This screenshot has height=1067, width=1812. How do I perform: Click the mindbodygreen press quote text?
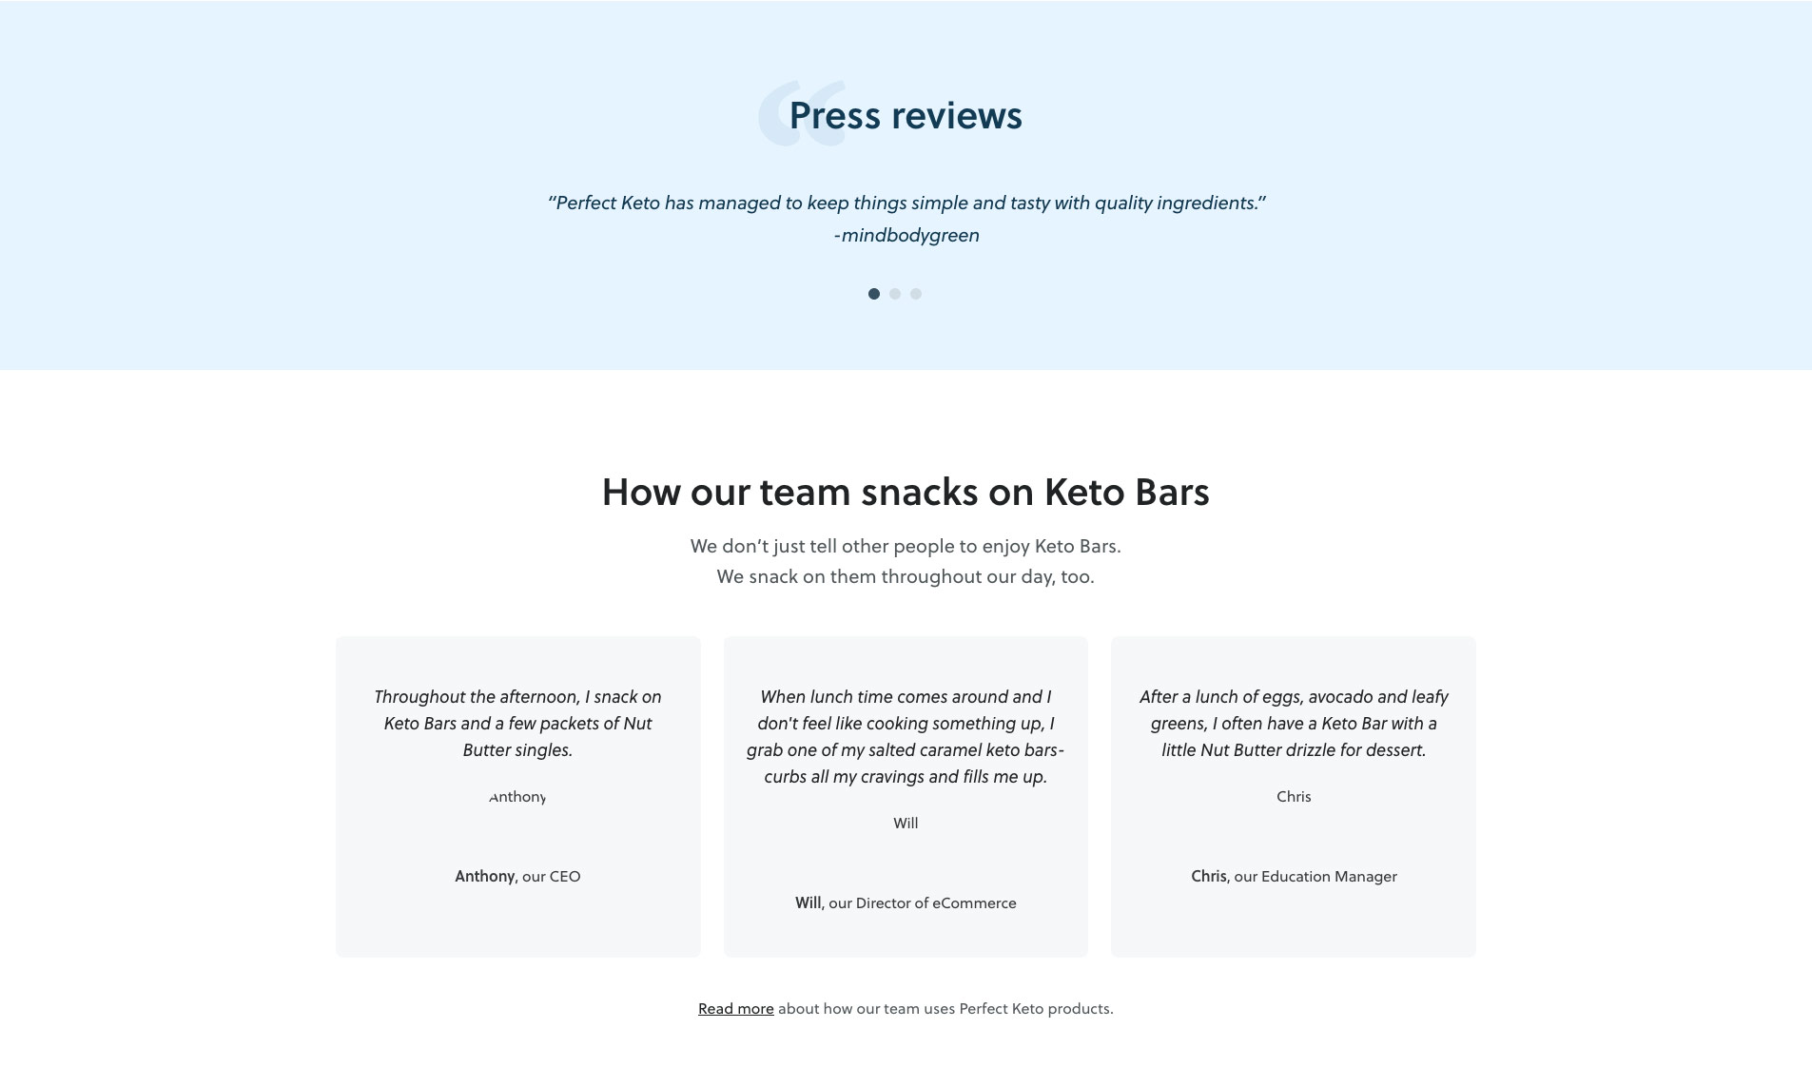click(x=906, y=203)
